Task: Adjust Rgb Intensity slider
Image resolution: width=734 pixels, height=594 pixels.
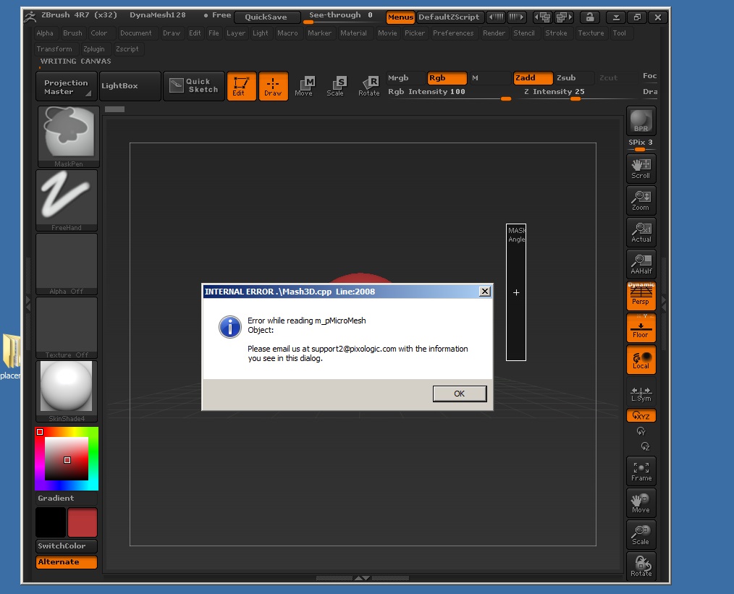Action: click(449, 93)
